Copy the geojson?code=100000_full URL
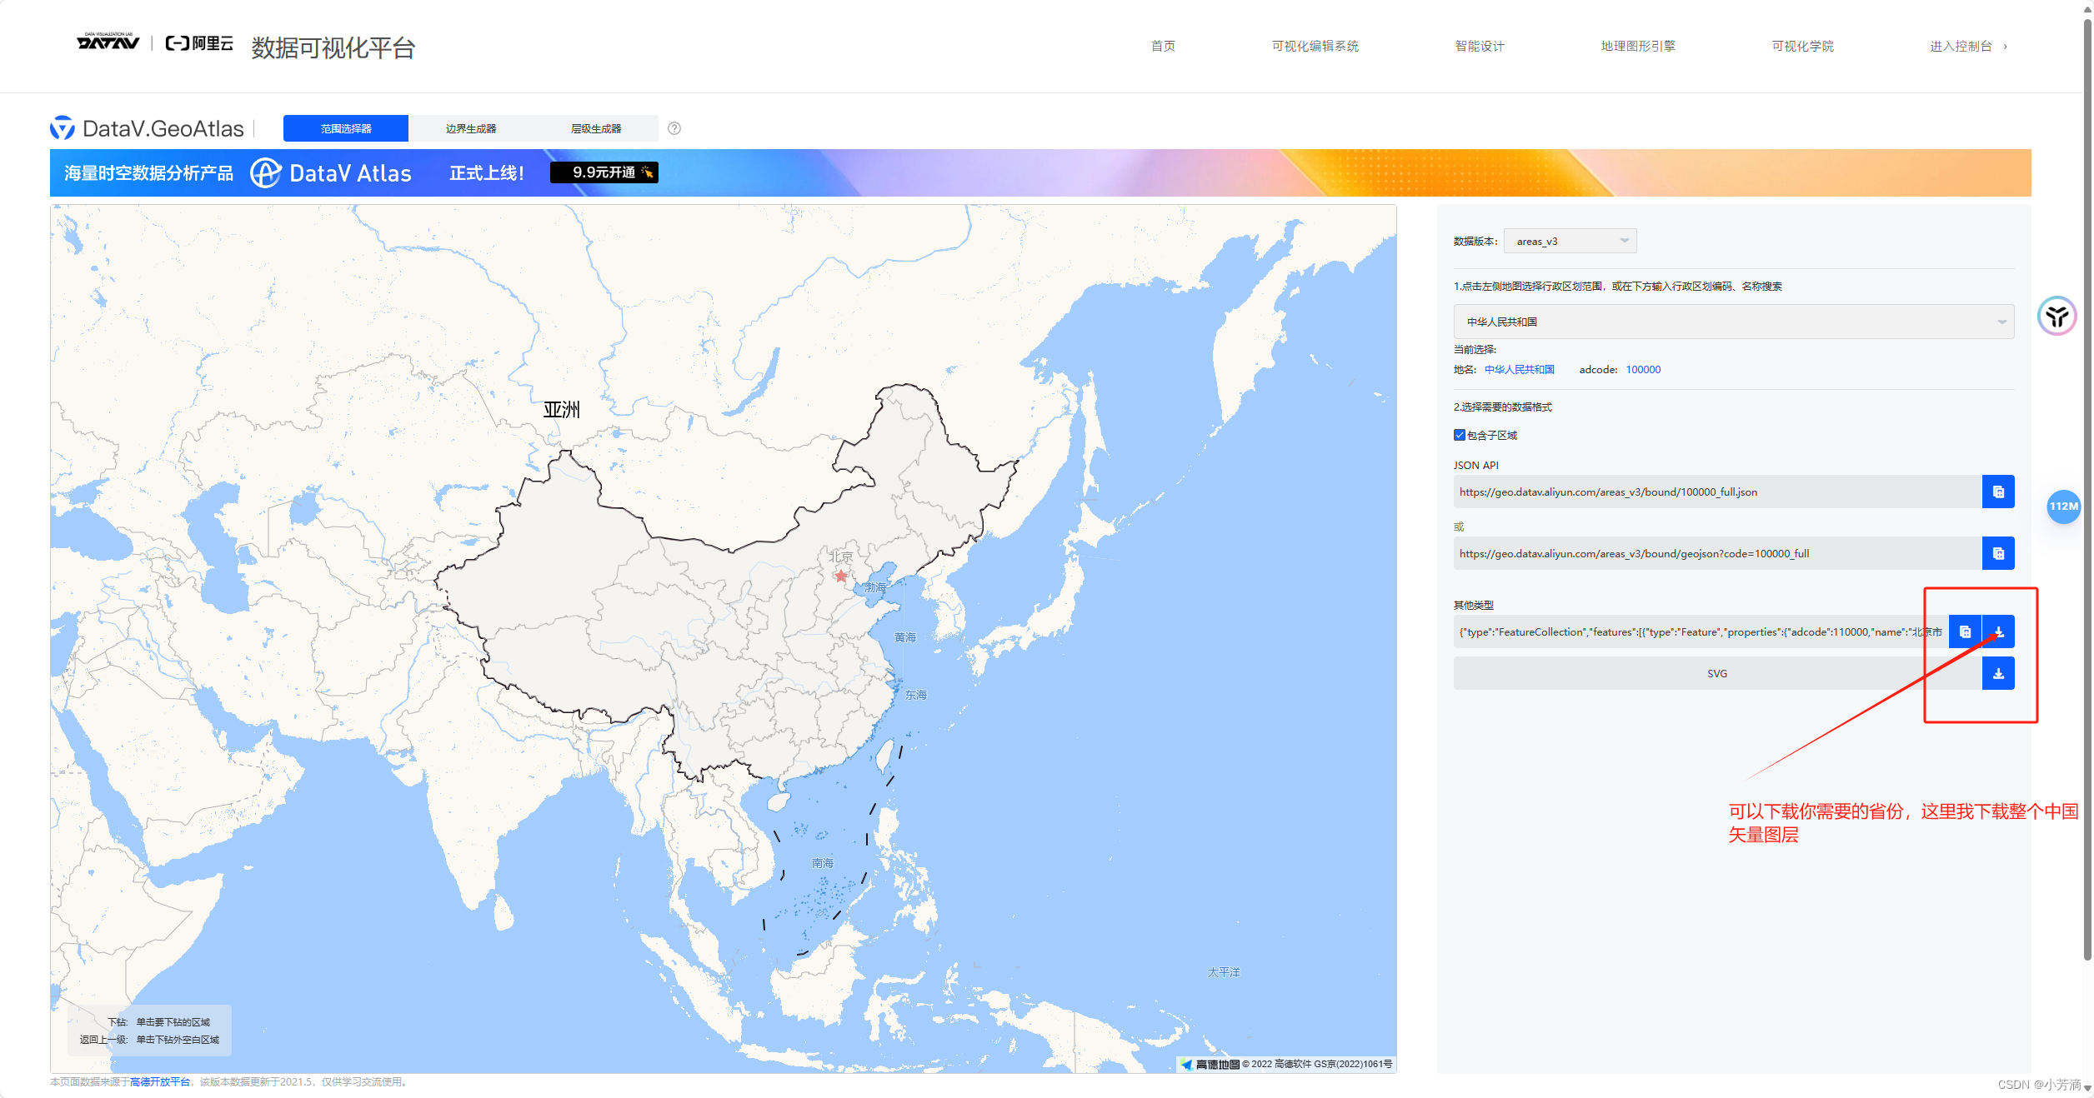This screenshot has width=2094, height=1098. (1998, 553)
